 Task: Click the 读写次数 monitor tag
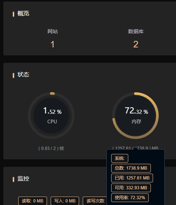[95, 201]
